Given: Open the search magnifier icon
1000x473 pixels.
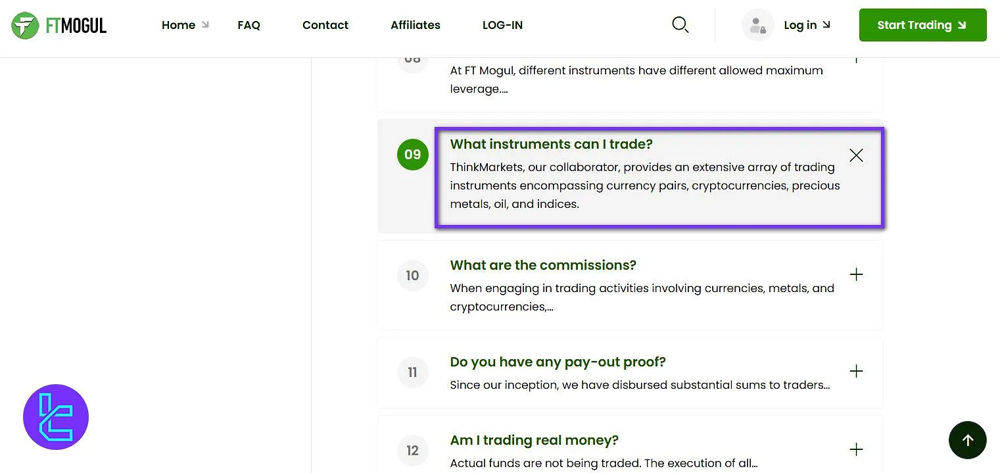Looking at the screenshot, I should [680, 25].
